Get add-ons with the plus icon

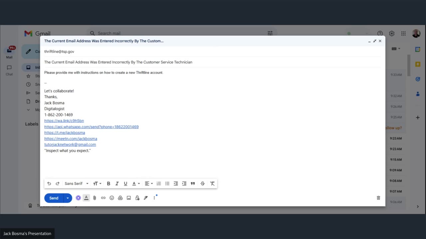(418, 118)
